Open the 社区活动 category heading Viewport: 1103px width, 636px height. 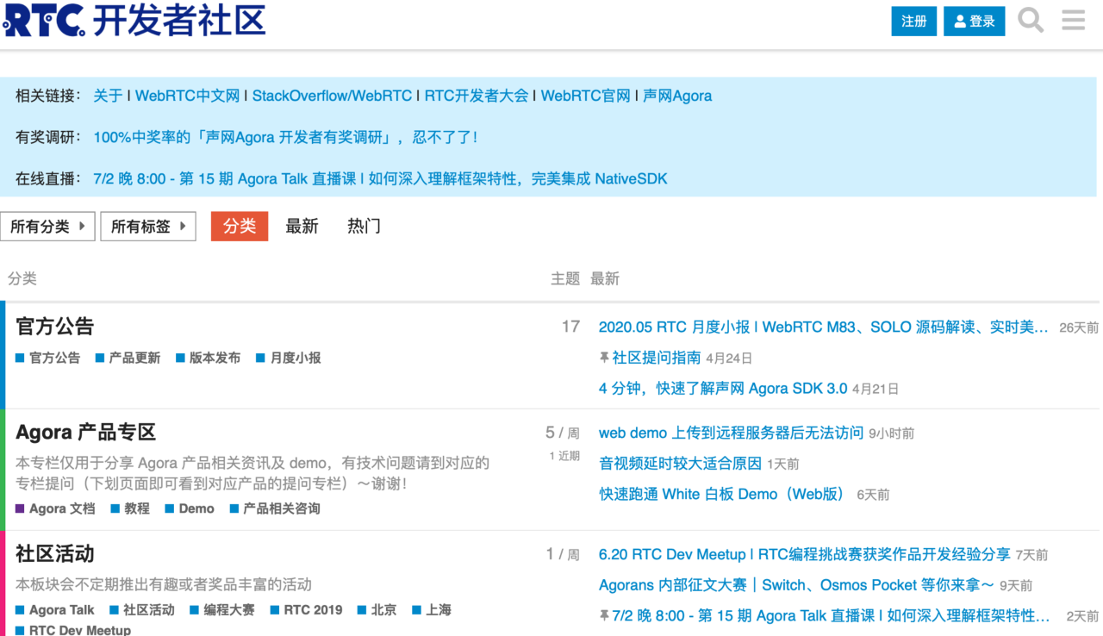[x=55, y=554]
